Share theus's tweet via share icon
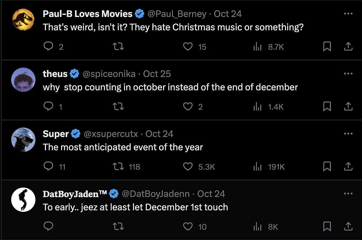362x240 pixels. (x=348, y=107)
